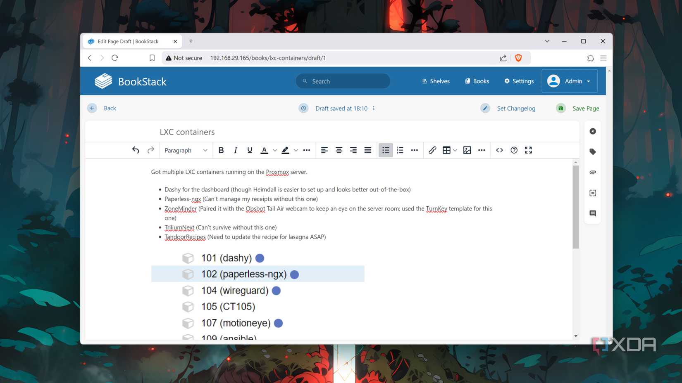Open the attachments paperclip panel
Viewport: 682px width, 383px height.
tap(593, 172)
